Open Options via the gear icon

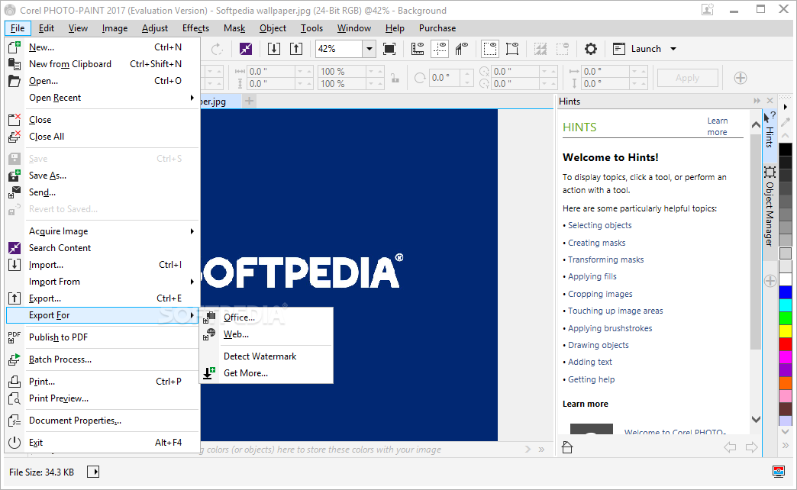tap(591, 49)
